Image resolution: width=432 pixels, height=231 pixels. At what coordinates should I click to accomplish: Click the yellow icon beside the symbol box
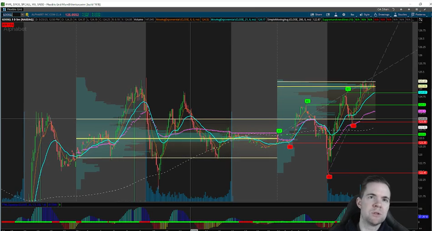click(28, 15)
